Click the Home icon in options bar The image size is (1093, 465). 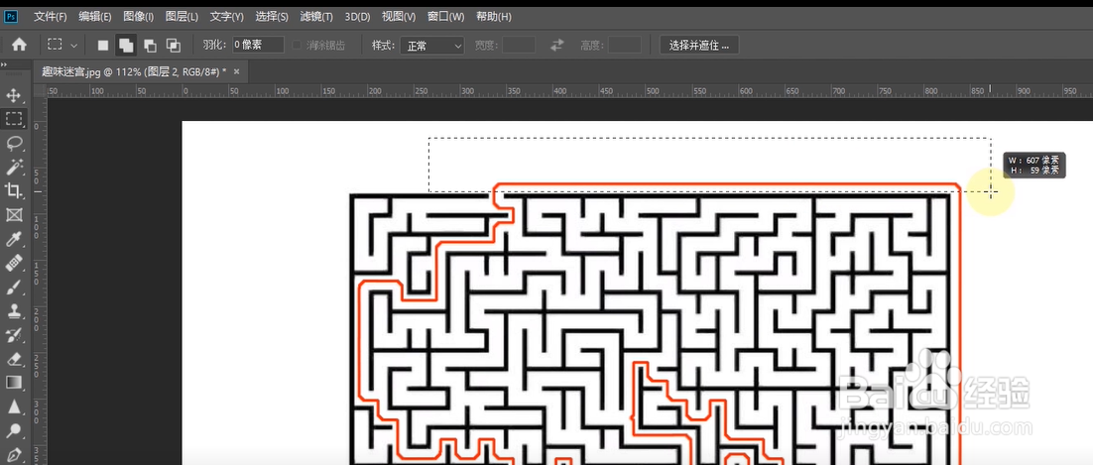20,45
